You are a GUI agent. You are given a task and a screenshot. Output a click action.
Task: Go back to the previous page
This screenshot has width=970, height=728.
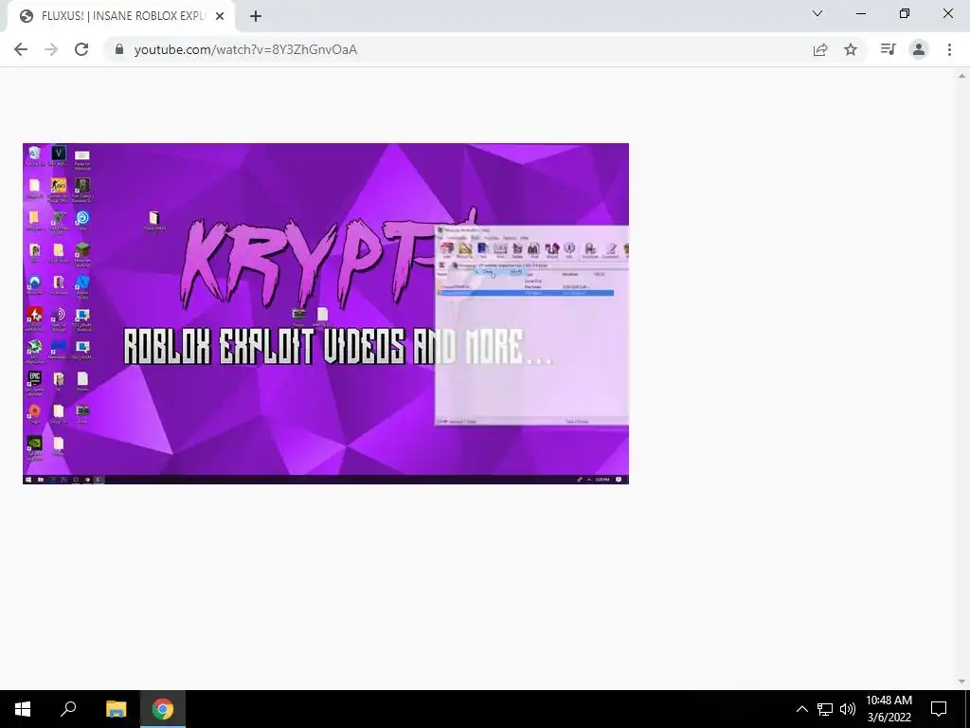21,49
